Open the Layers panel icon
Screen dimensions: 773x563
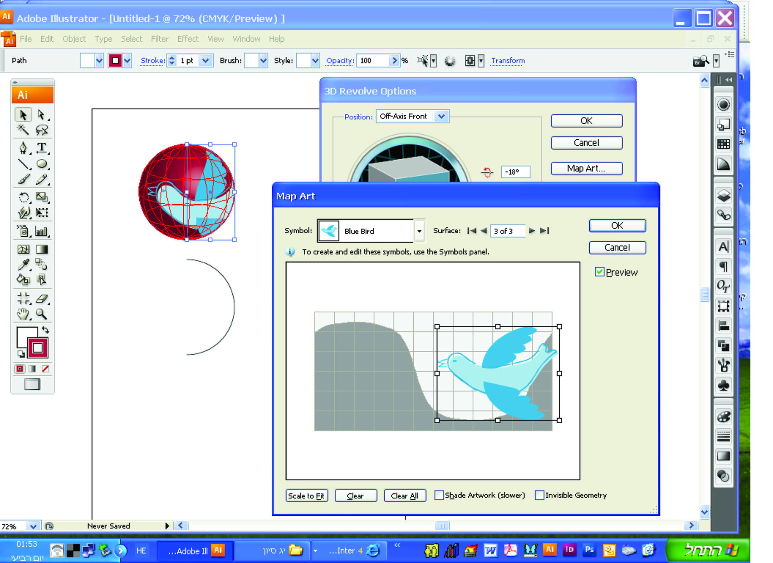pos(724,196)
